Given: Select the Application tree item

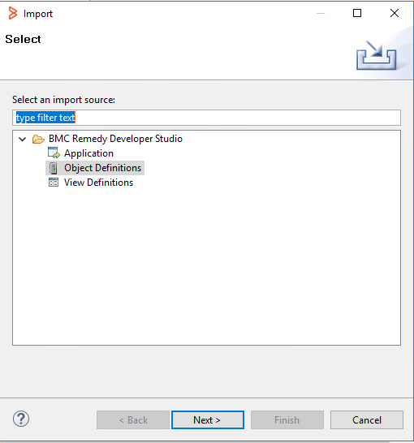Looking at the screenshot, I should pyautogui.click(x=88, y=153).
